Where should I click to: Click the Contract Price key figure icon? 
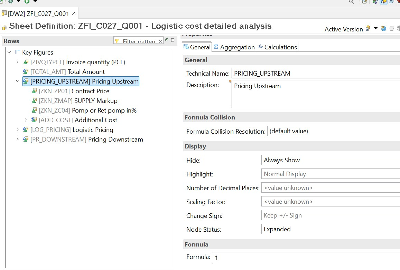34,91
